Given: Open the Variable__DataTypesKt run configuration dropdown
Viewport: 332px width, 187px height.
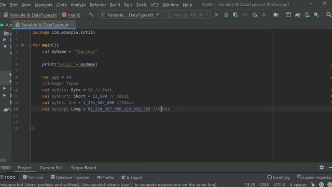Looking at the screenshot, I should 130,15.
